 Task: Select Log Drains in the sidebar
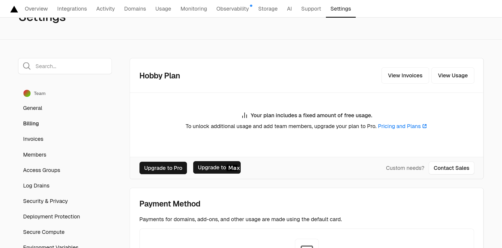36,186
